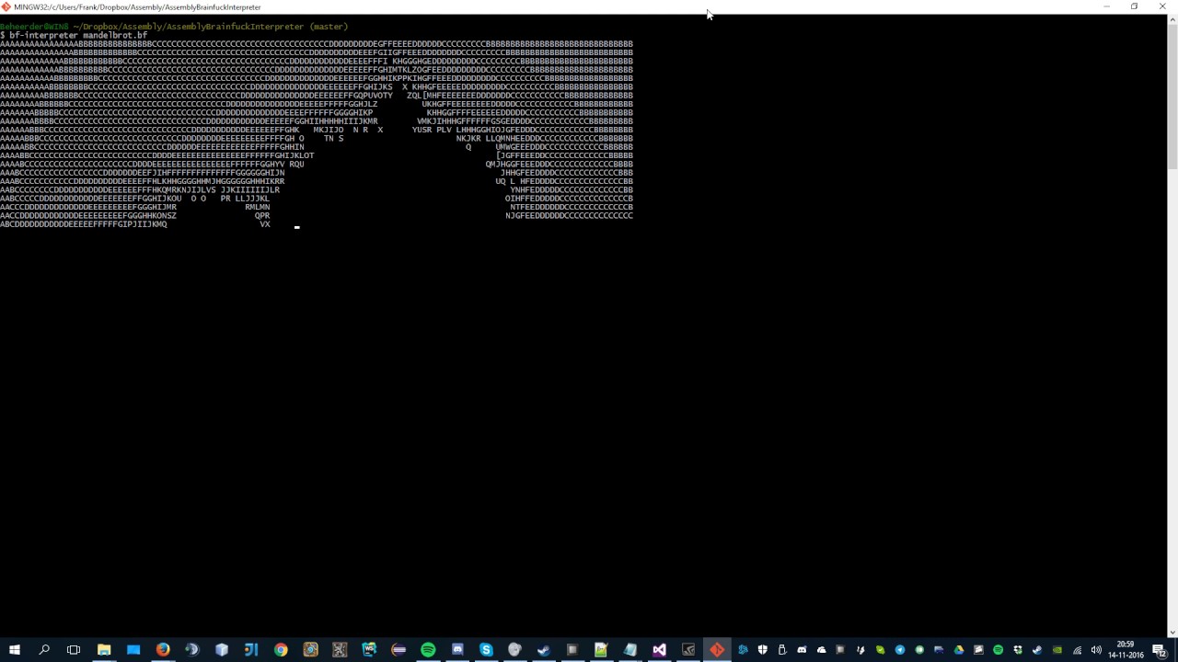This screenshot has width=1178, height=662.
Task: Click Steam icon in system tray
Action: click(1036, 650)
